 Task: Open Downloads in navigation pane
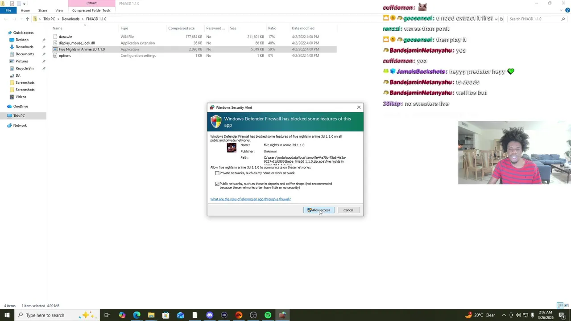coord(25,47)
